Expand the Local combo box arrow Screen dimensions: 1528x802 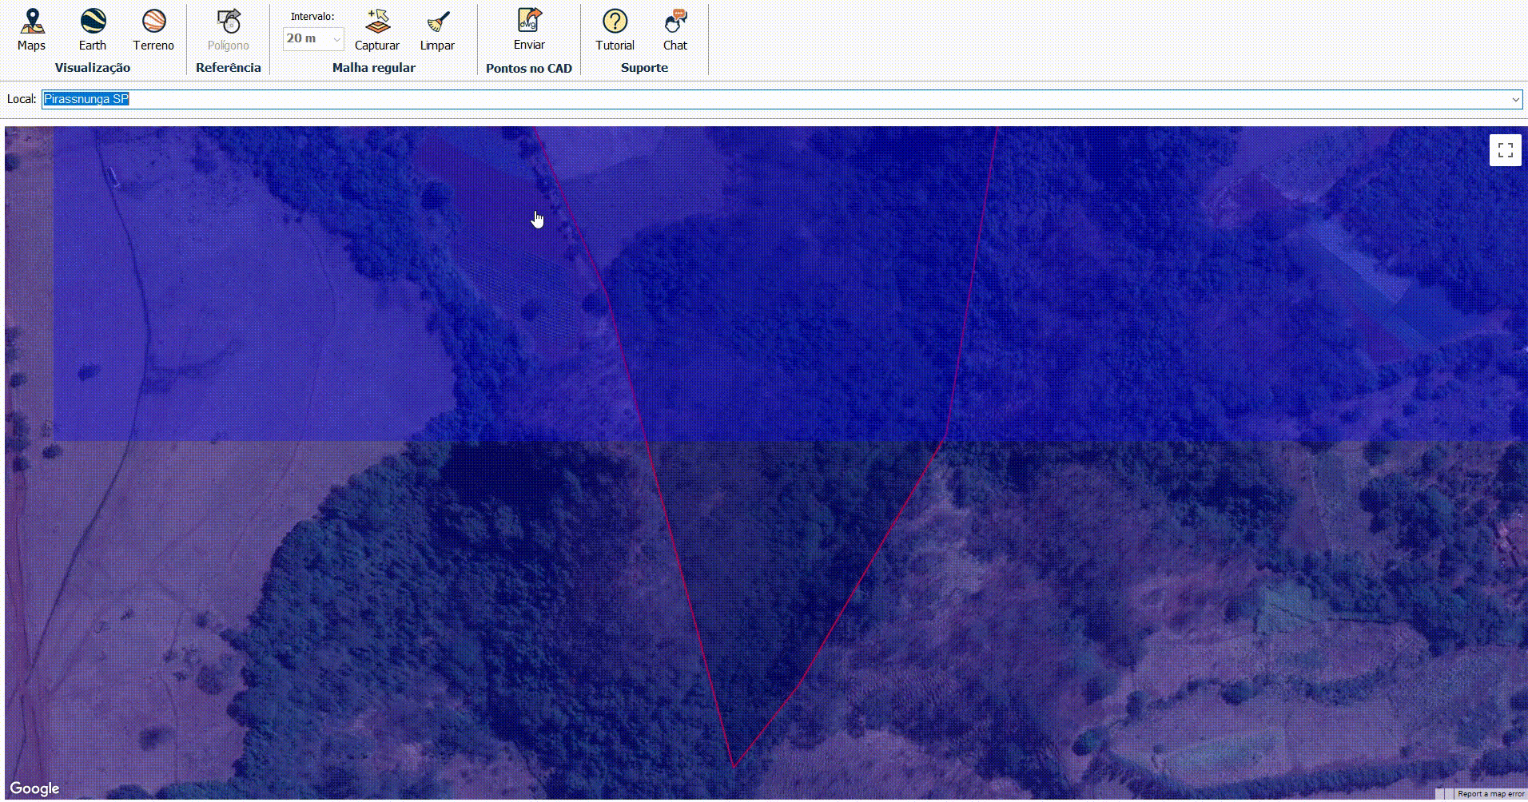(1516, 99)
